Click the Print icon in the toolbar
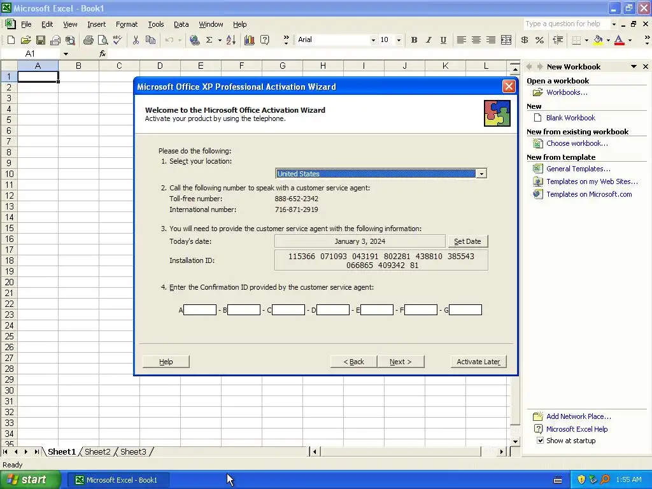 click(88, 40)
